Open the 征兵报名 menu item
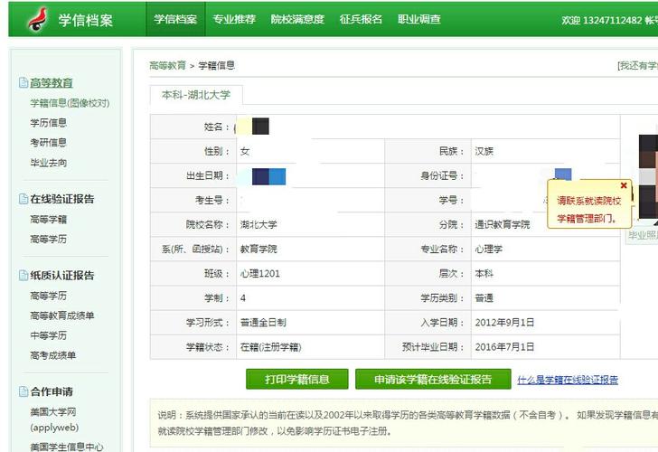658x452 pixels. click(361, 19)
